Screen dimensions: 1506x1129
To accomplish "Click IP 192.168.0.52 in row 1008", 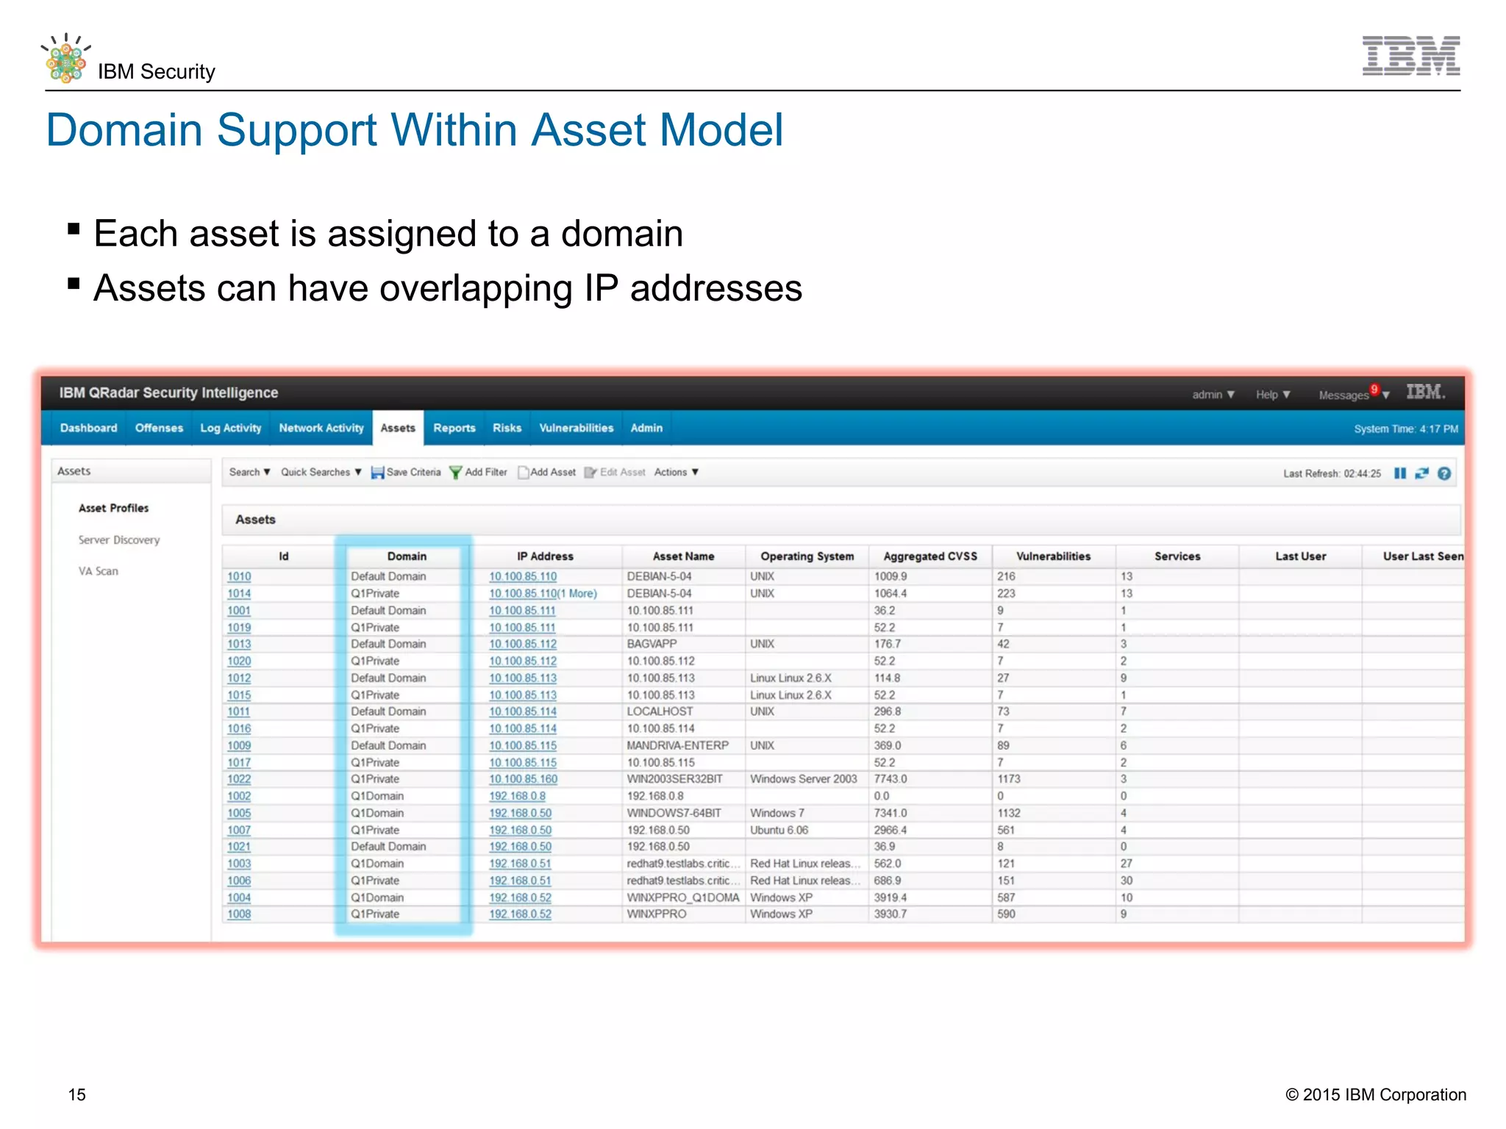I will 520,914.
